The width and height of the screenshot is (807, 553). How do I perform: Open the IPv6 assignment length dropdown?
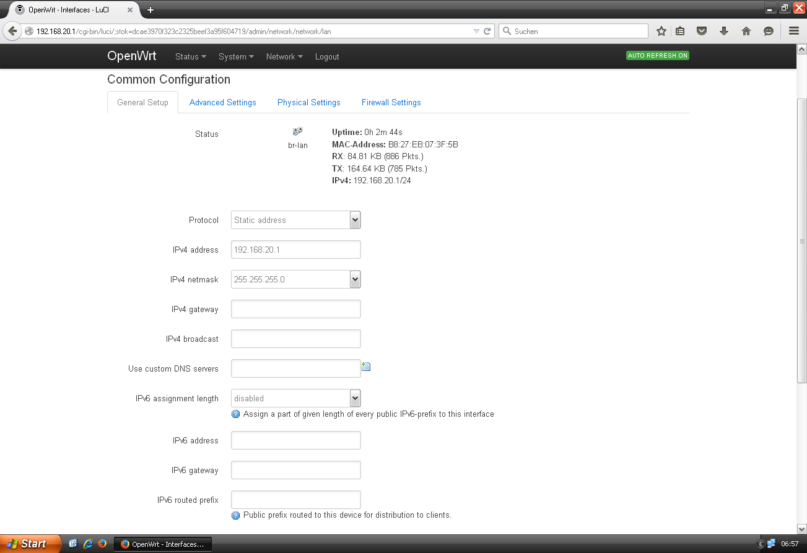pyautogui.click(x=295, y=398)
